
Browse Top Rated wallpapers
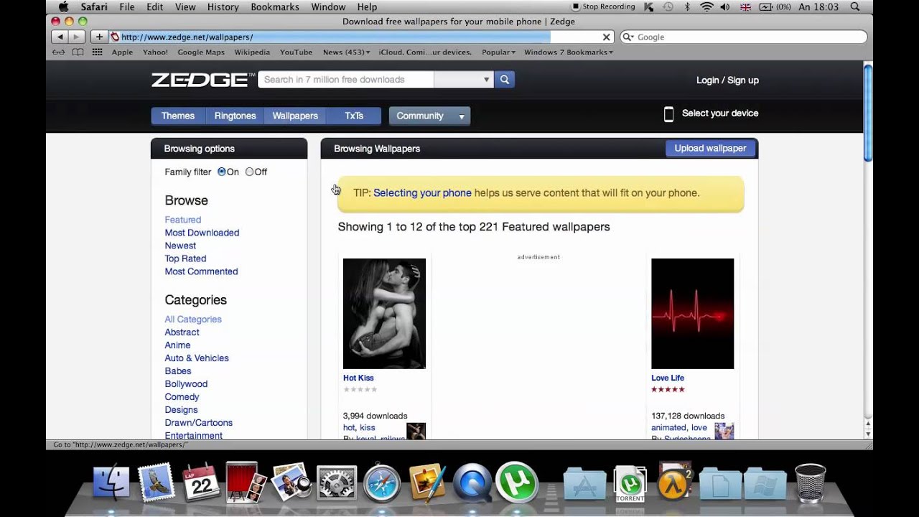coord(185,258)
